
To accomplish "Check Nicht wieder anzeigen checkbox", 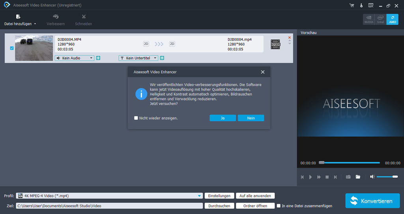I will (136, 118).
